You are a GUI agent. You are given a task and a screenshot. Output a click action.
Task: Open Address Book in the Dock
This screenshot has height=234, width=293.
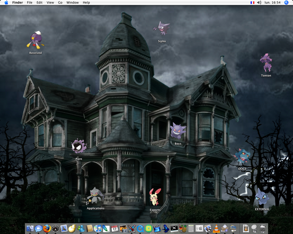point(89,229)
